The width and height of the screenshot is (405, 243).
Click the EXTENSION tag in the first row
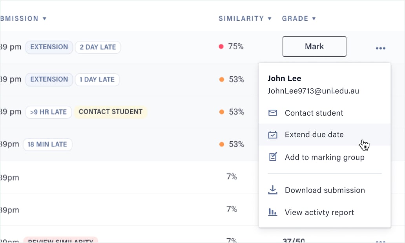(x=49, y=47)
